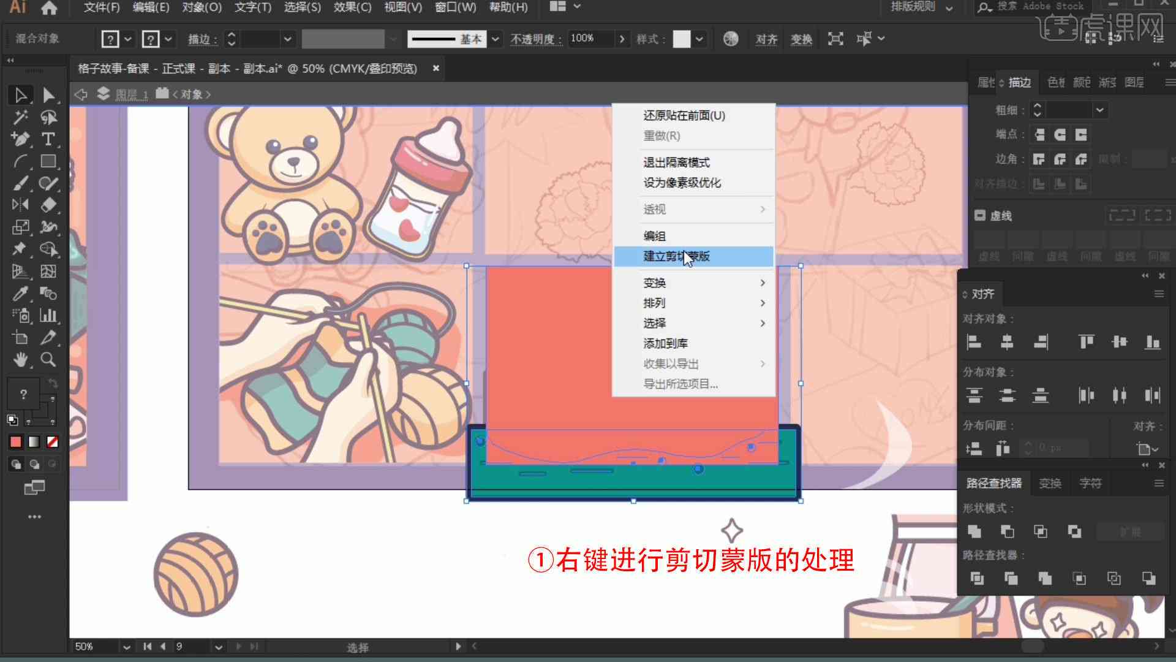
Task: Select the Paintbrush tool
Action: 20,183
